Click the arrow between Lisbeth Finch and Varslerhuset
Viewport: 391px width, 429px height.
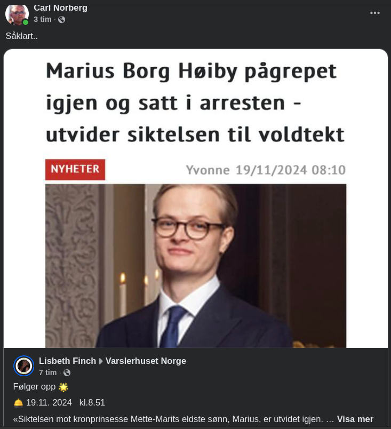[101, 361]
